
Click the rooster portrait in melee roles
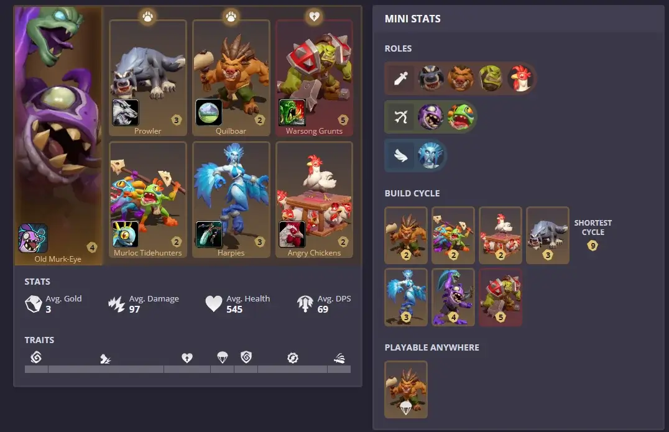click(x=520, y=78)
